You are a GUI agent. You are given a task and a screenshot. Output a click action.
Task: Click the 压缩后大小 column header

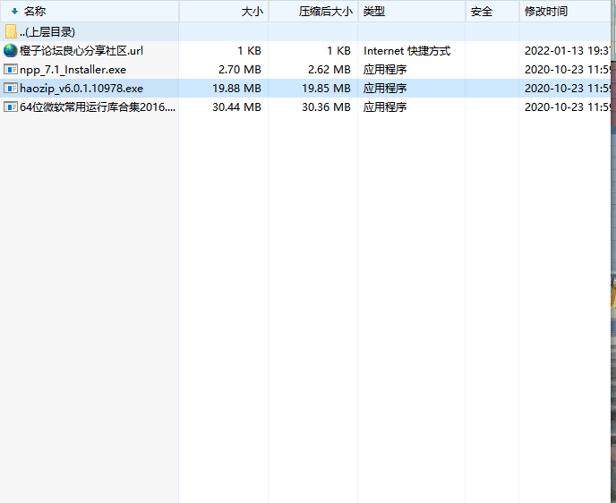[325, 12]
